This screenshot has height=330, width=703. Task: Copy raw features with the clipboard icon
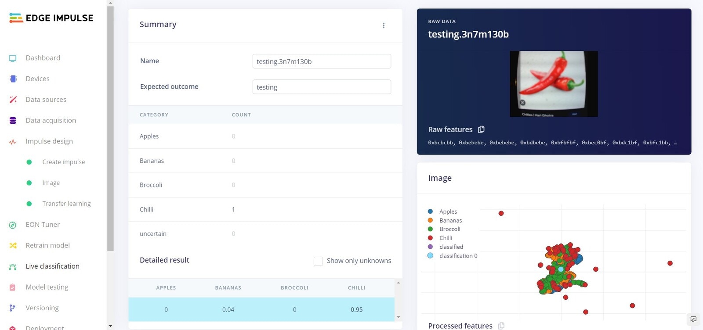point(481,129)
